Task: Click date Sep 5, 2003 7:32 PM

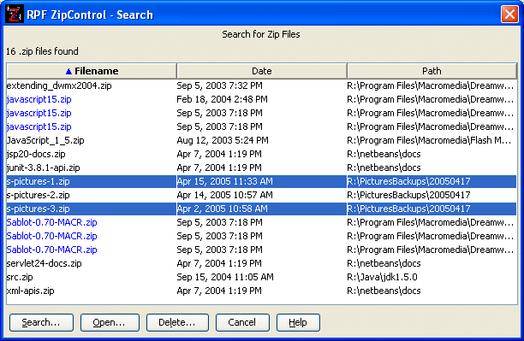Action: pos(219,85)
